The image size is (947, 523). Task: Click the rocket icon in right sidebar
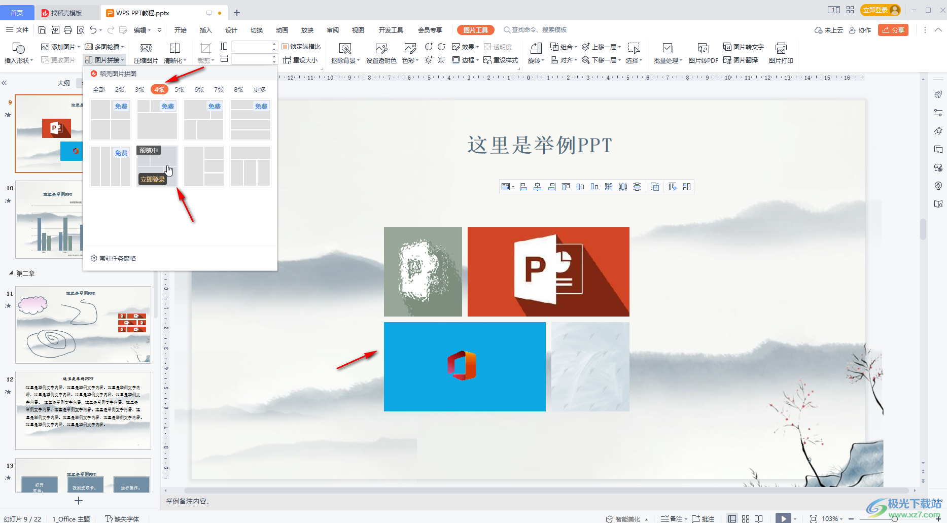click(938, 94)
